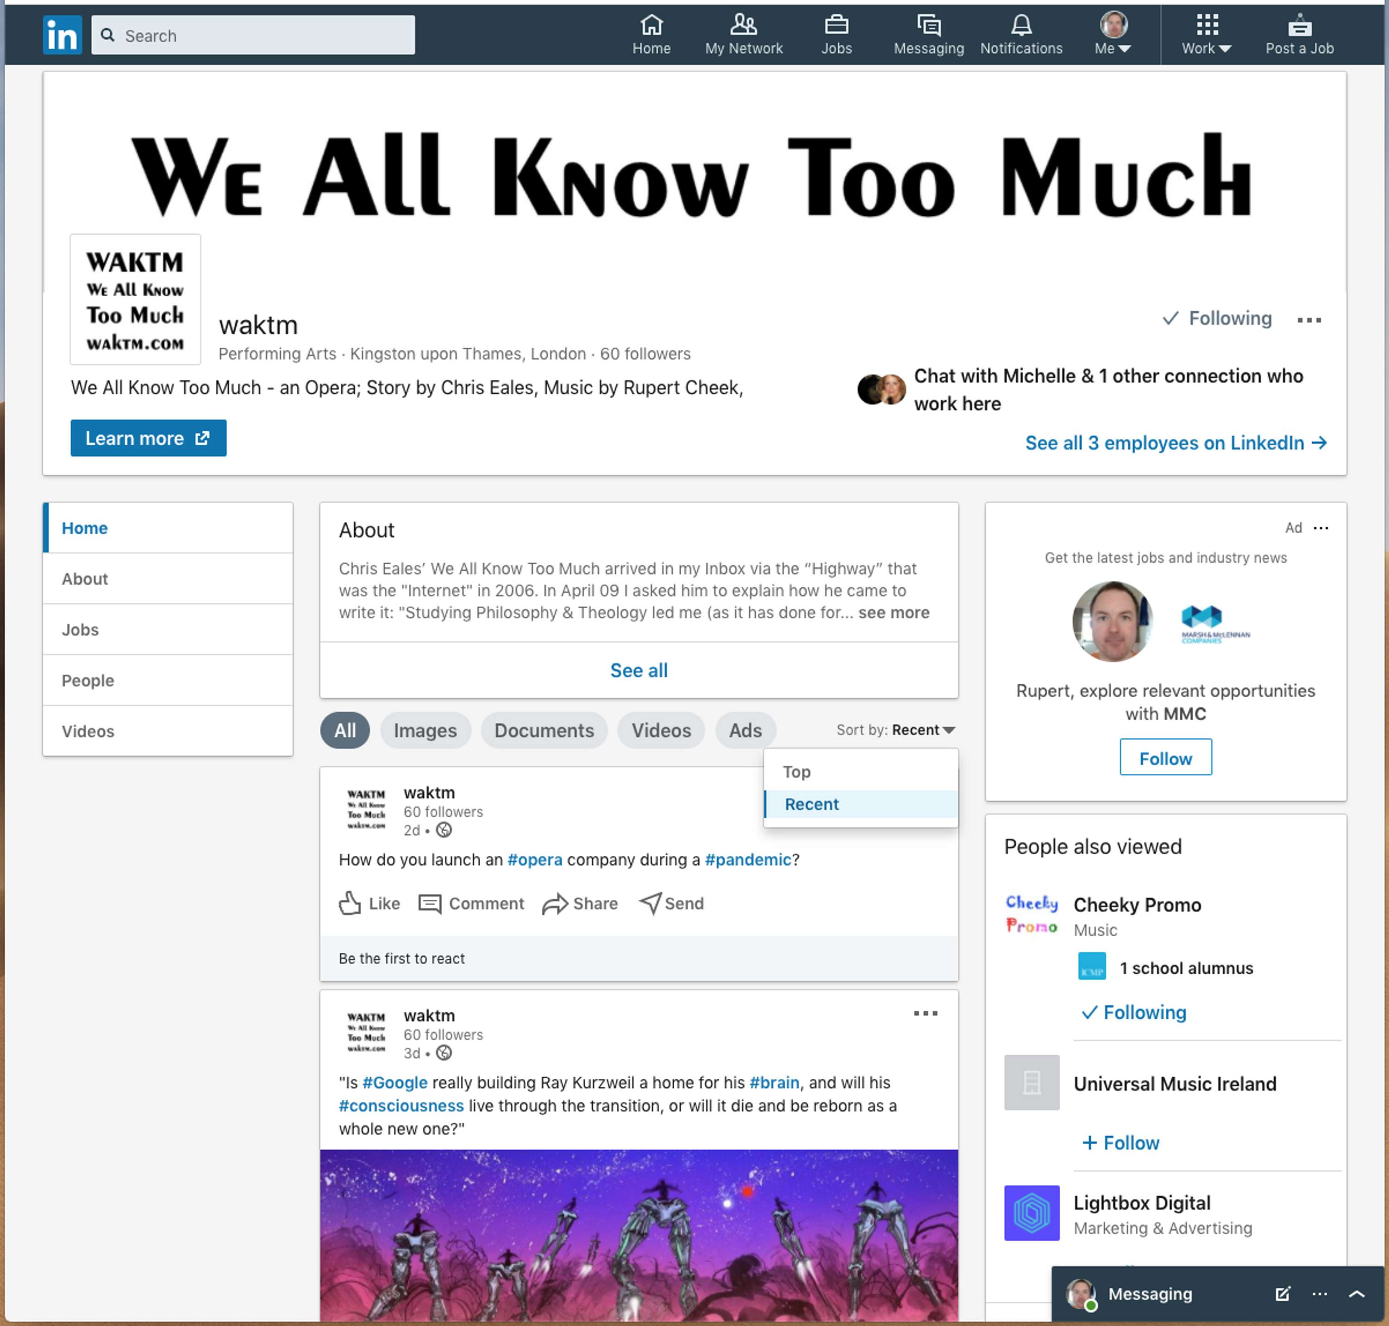Compose new message in Messaging bar
The image size is (1389, 1326).
tap(1282, 1294)
